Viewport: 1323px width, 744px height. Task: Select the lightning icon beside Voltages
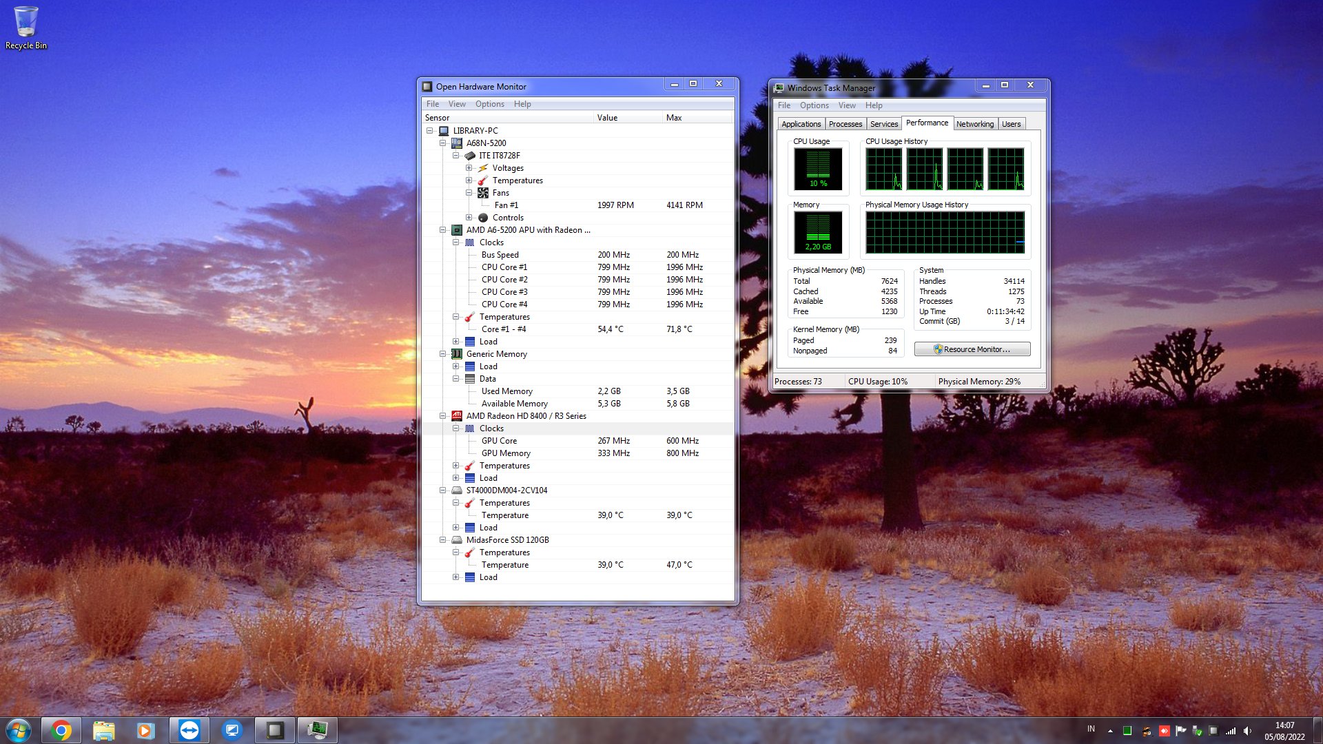483,168
